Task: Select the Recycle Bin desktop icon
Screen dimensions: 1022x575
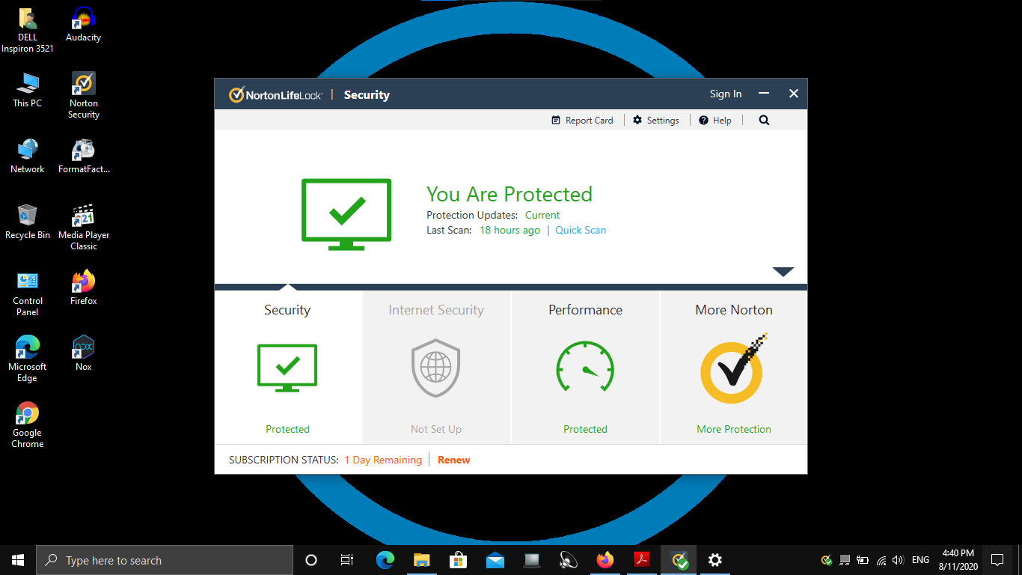Action: (28, 222)
